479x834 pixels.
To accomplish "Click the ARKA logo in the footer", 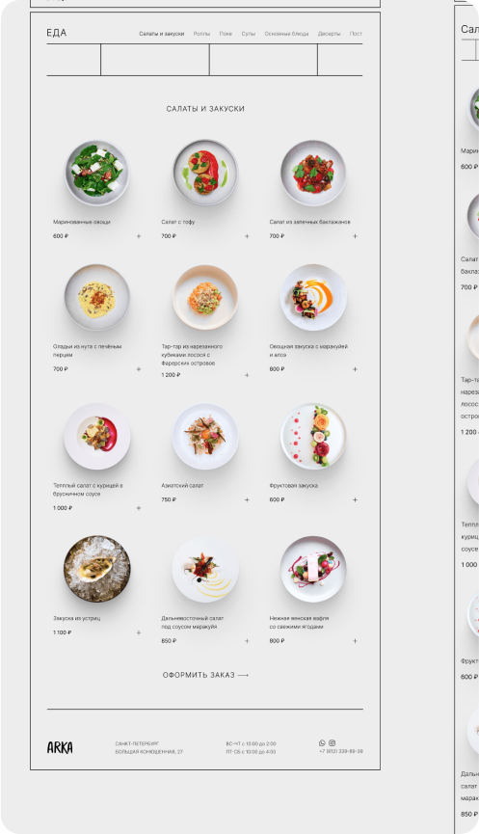I will click(x=60, y=747).
